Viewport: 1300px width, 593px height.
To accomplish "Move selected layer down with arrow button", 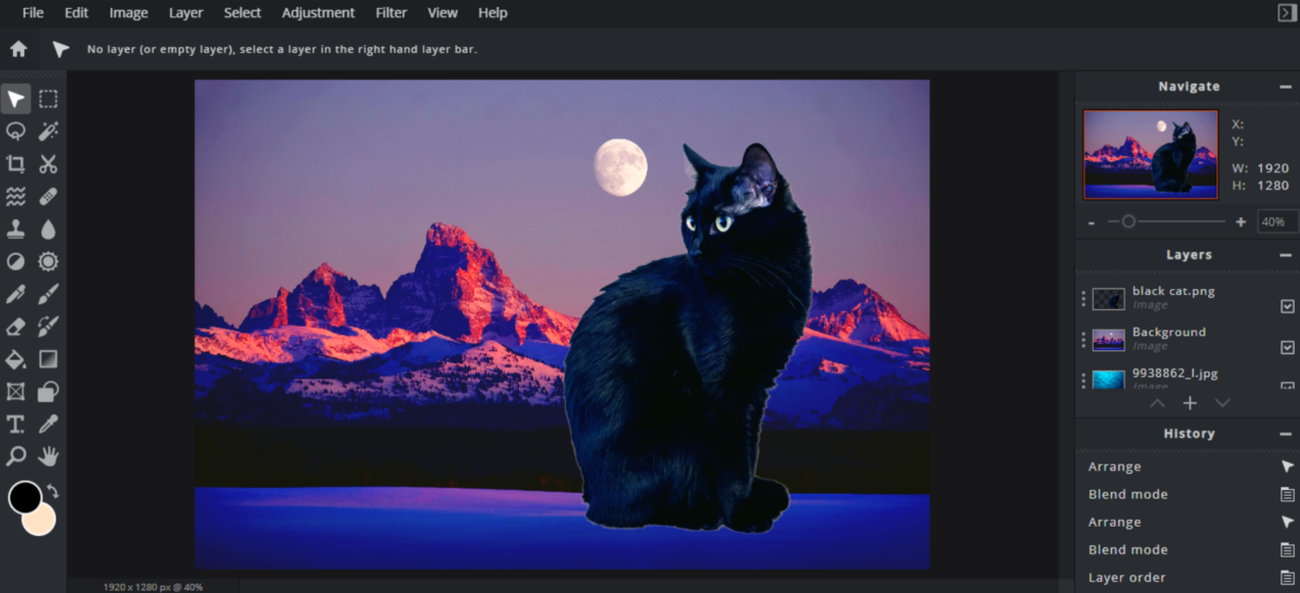I will tap(1223, 403).
